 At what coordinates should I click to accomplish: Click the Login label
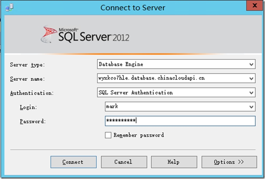[28, 107]
